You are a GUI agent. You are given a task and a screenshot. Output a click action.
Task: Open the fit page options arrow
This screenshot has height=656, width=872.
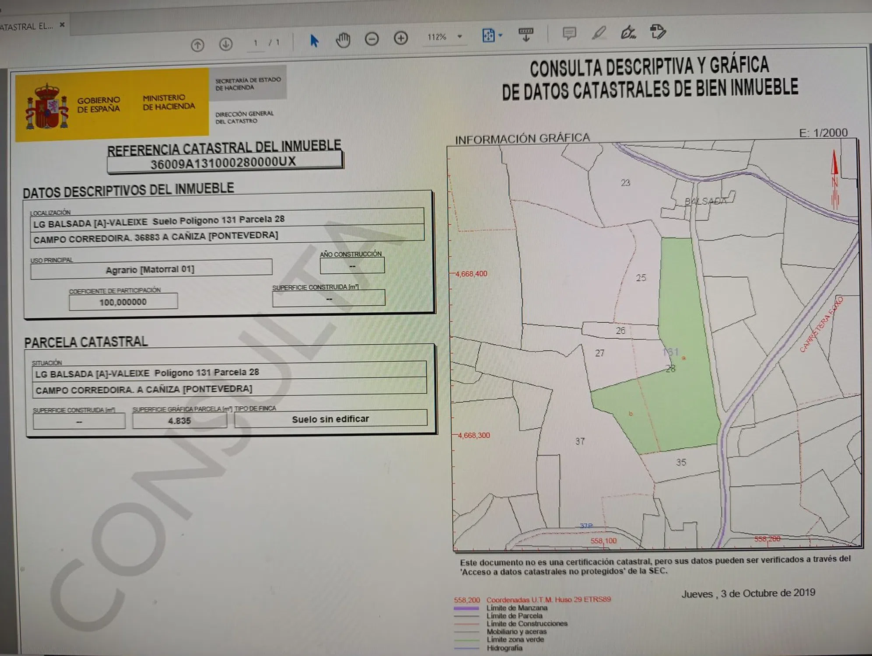pyautogui.click(x=501, y=35)
